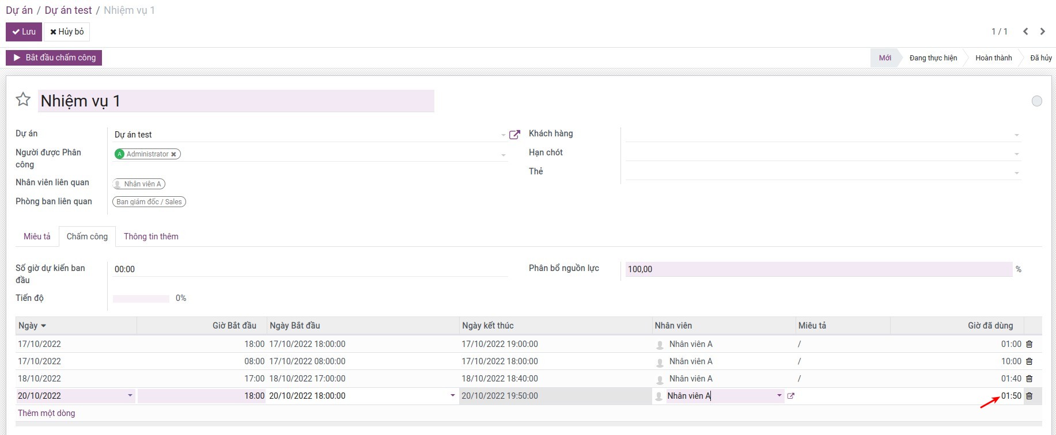Open the Thông tin thêm tab
Screen dimensions: 1056x435
tap(151, 236)
